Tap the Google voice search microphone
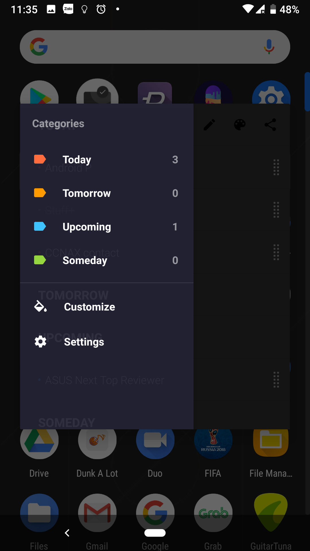 click(x=269, y=47)
